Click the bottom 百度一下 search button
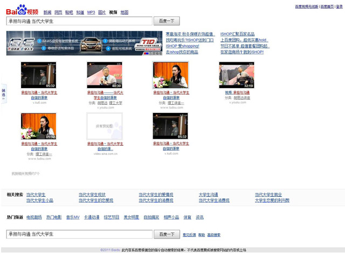 [x=167, y=234]
